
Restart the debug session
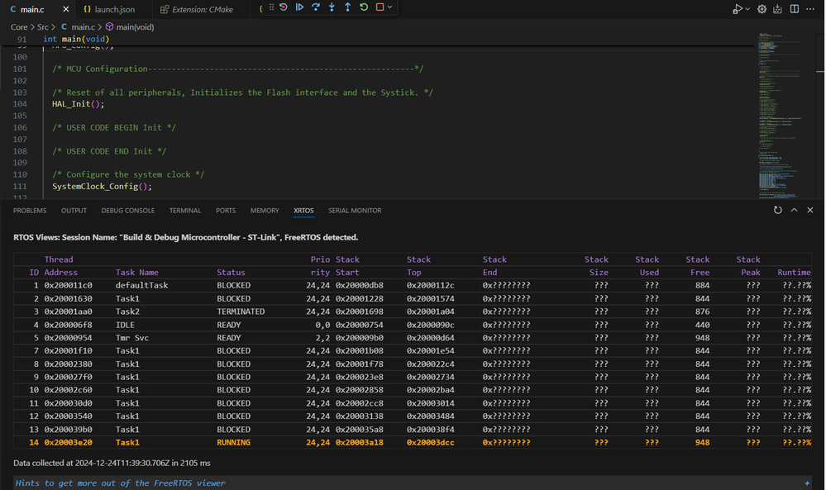tap(364, 7)
